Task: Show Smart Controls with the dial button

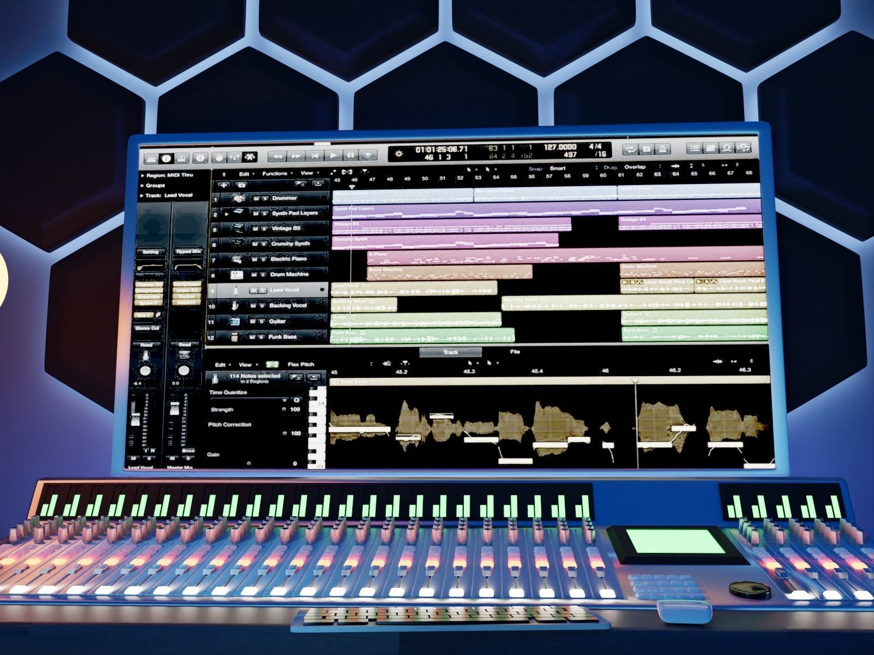Action: point(219,158)
